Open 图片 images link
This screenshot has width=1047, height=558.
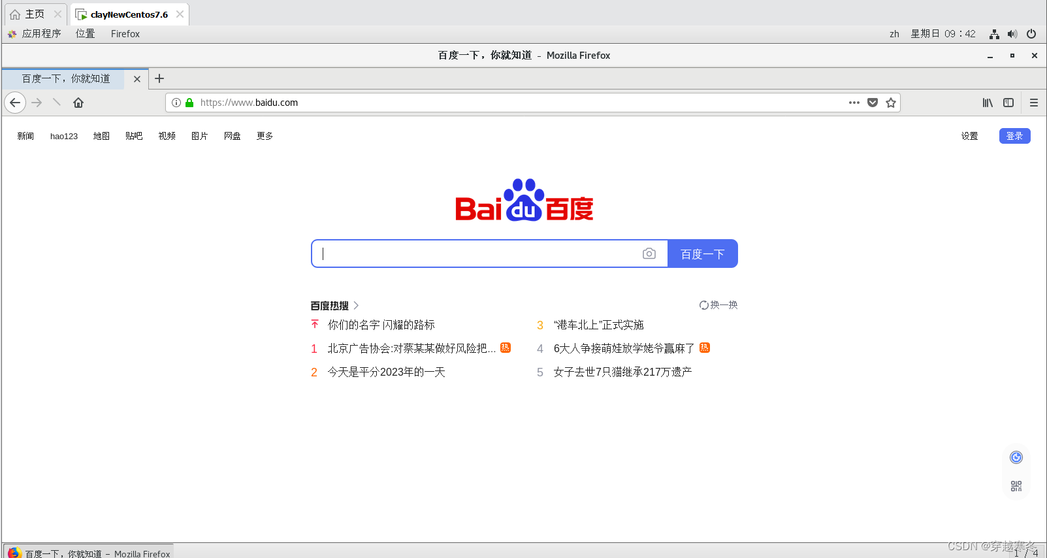200,136
